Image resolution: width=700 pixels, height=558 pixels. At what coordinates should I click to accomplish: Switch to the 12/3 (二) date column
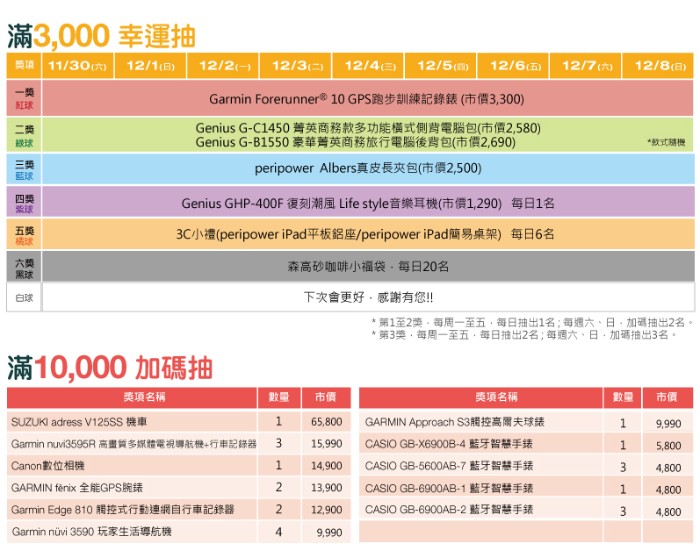pyautogui.click(x=296, y=66)
